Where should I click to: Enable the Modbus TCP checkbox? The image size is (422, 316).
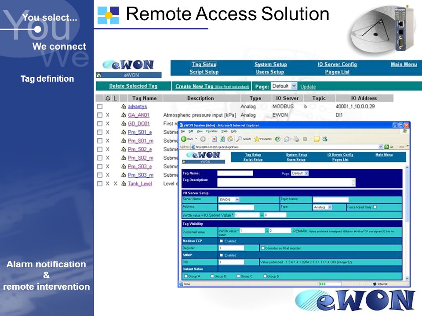[x=221, y=241]
